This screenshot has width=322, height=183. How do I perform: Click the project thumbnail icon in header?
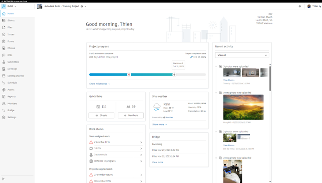tap(40, 6)
